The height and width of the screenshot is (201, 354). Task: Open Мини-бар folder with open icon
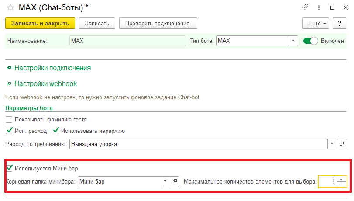click(175, 182)
